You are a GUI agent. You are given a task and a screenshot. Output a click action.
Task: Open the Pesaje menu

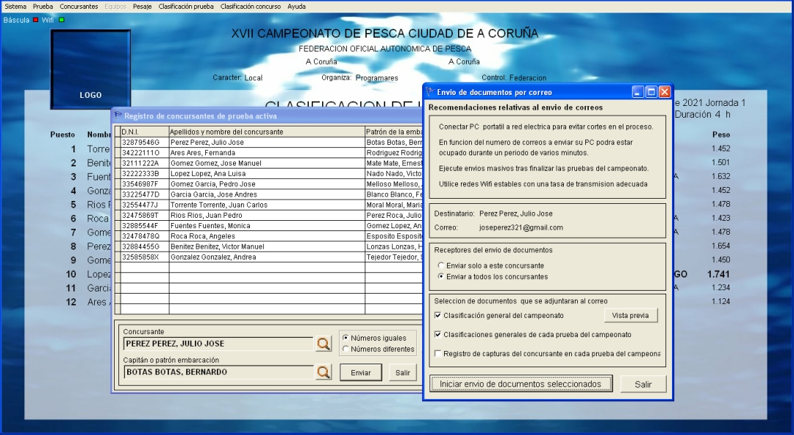143,6
